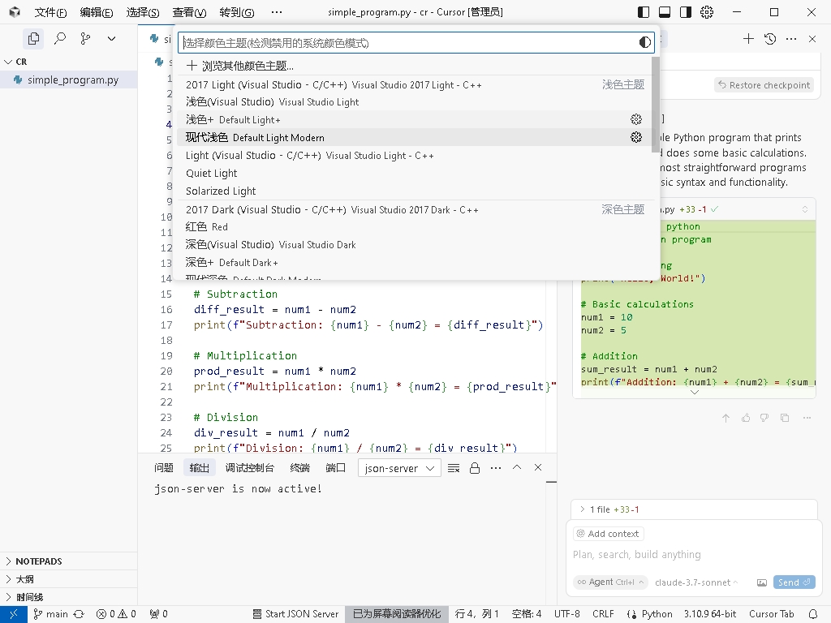Toggle system color mode detection icon

(x=645, y=42)
